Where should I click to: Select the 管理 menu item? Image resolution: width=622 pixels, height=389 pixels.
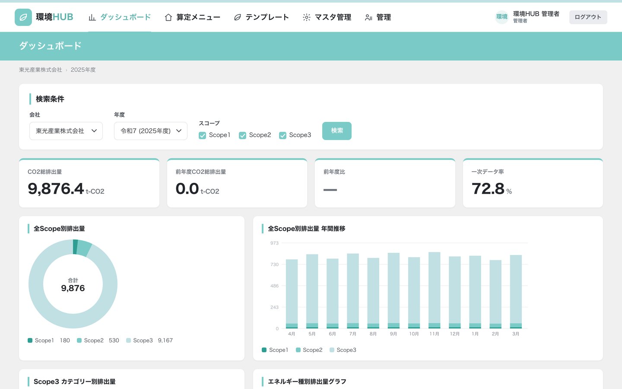[378, 17]
